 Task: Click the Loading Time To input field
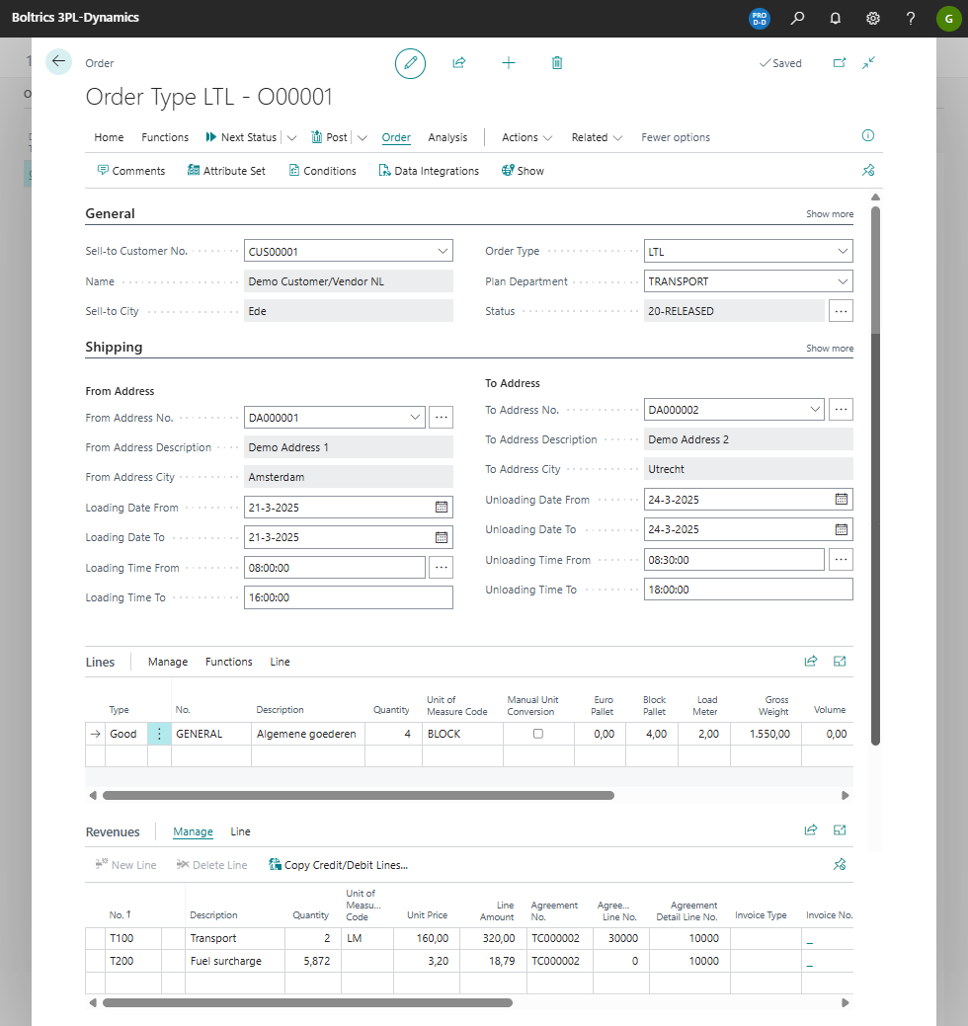(348, 597)
